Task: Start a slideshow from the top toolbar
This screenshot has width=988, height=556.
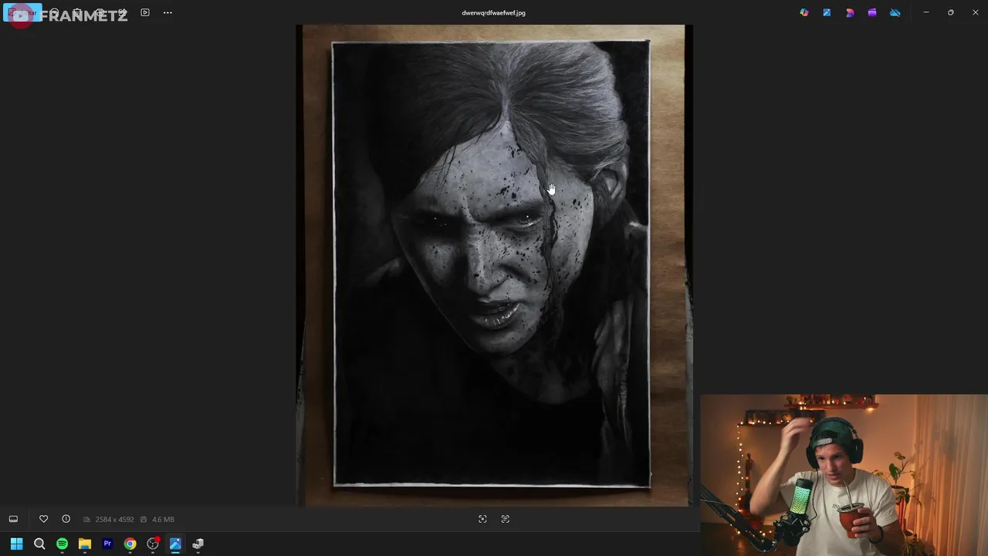Action: (145, 12)
